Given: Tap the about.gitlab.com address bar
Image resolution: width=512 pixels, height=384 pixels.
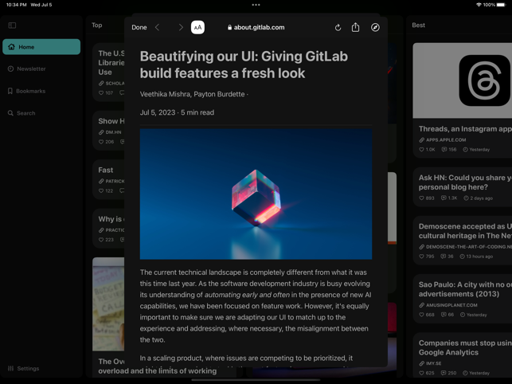Looking at the screenshot, I should point(256,27).
